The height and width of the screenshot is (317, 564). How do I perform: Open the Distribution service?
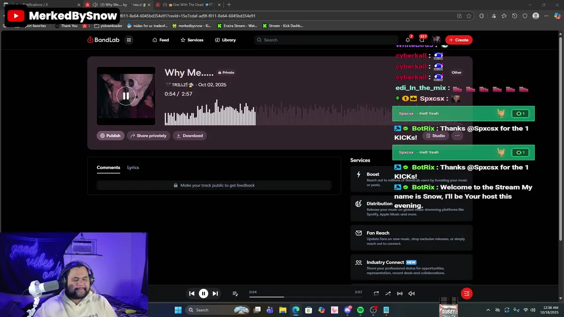pos(412,208)
